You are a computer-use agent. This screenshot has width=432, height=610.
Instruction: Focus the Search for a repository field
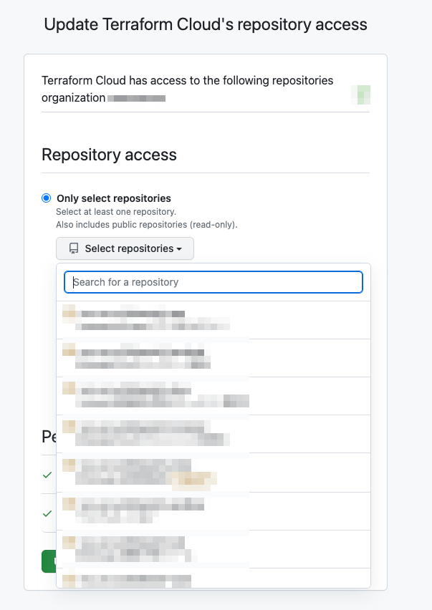(x=213, y=282)
